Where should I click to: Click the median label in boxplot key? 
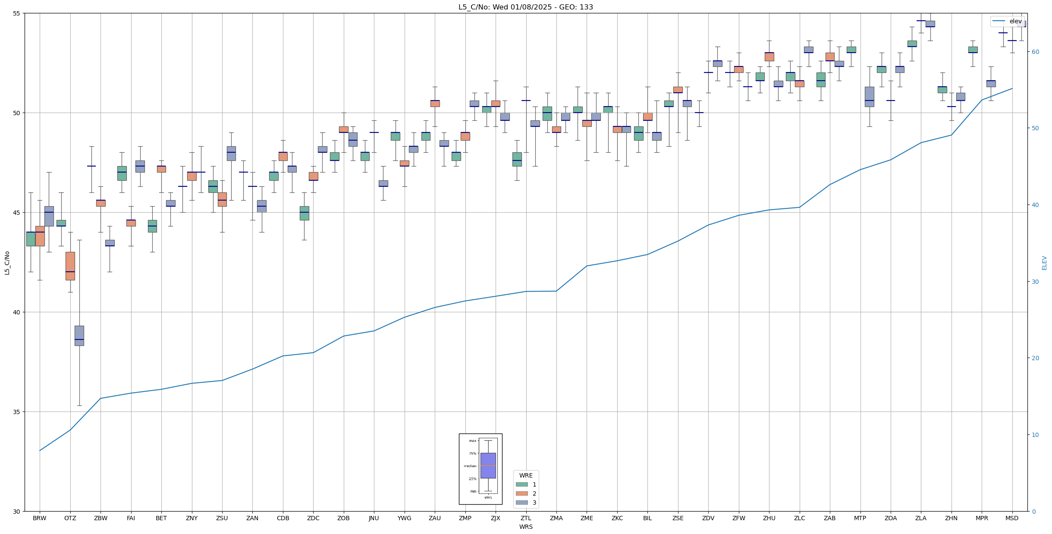pyautogui.click(x=470, y=466)
